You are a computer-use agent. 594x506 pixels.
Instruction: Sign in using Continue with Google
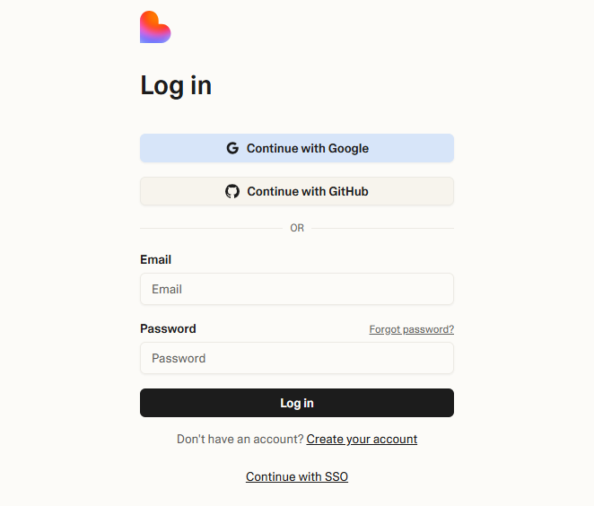point(297,148)
